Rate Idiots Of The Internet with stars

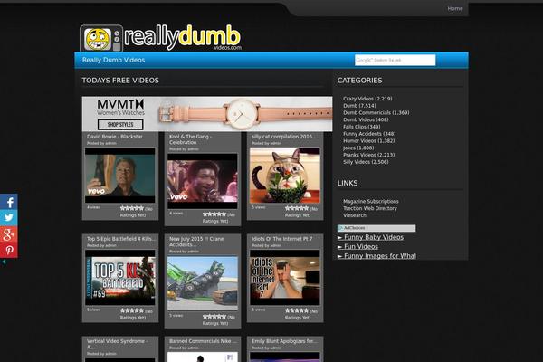297,310
